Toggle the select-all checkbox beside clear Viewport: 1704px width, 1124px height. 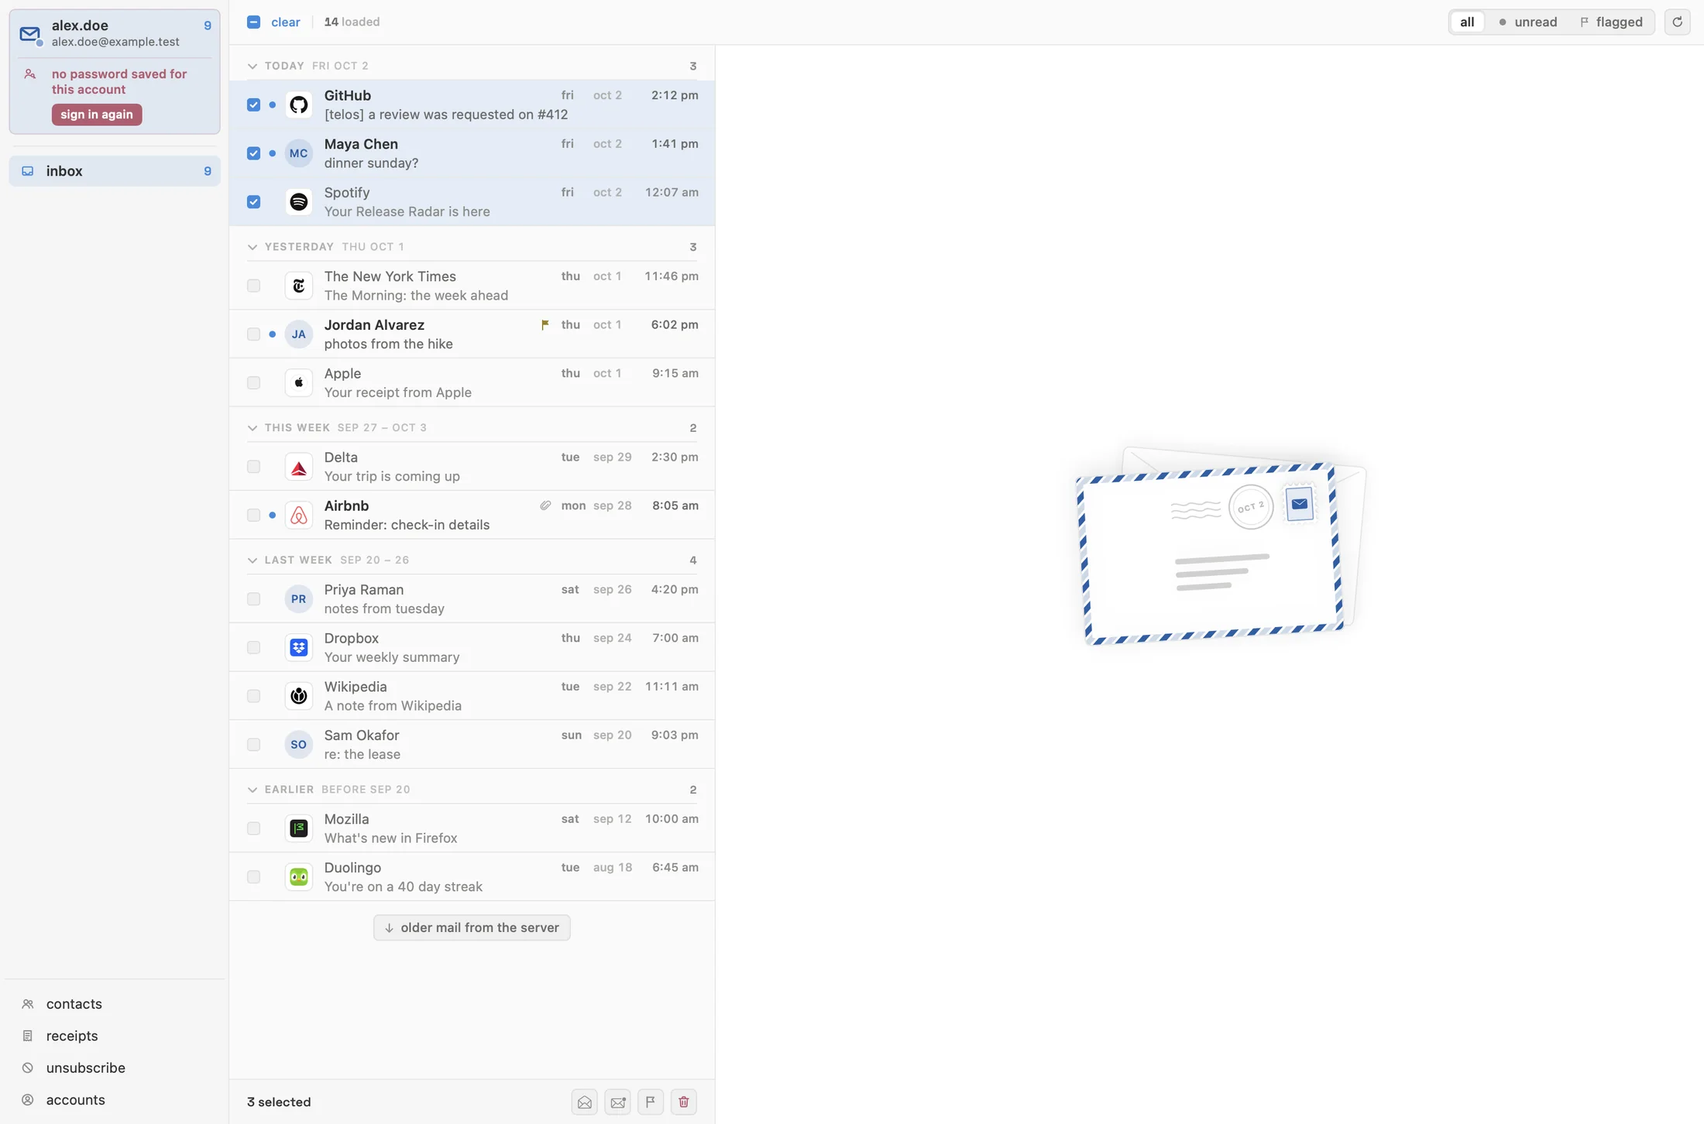(x=253, y=22)
